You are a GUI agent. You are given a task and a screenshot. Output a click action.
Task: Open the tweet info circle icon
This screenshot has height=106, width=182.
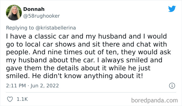[172, 86]
